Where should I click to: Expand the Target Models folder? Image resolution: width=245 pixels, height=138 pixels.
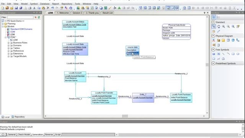(x=8, y=56)
